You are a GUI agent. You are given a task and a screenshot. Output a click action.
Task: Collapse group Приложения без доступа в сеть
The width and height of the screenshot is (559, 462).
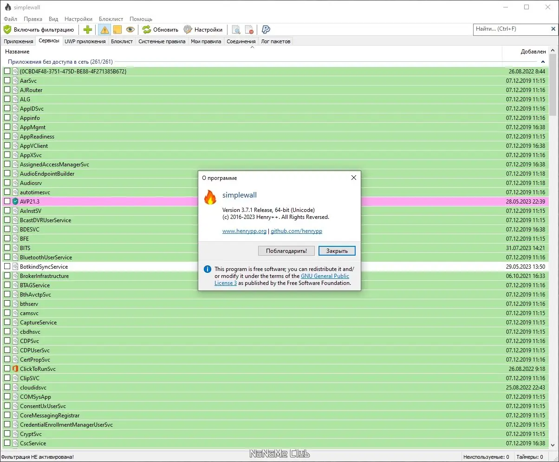543,62
